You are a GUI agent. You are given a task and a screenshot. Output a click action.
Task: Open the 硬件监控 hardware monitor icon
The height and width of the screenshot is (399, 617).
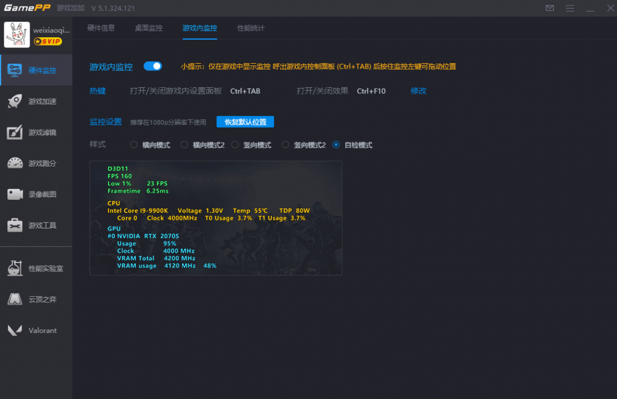[x=14, y=70]
